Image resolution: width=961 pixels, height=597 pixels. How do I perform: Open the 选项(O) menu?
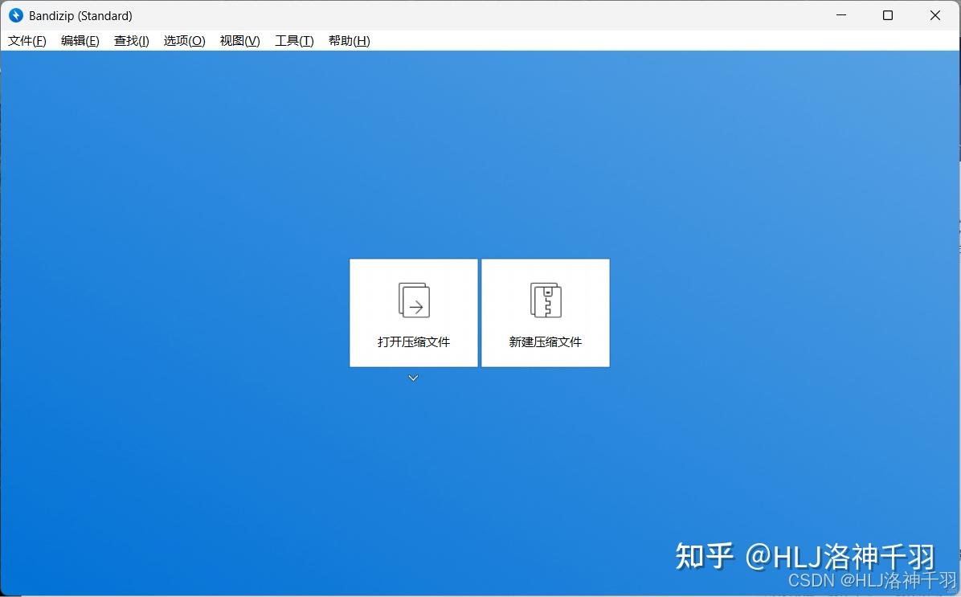184,41
